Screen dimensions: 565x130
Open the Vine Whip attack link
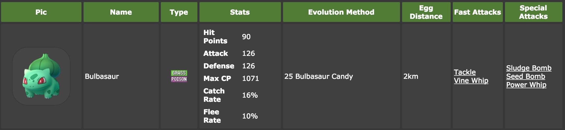click(x=471, y=81)
